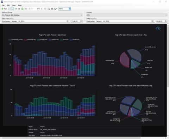This screenshot has width=169, height=139.
Task: Expand the Counter combo box
Action: click(127, 15)
